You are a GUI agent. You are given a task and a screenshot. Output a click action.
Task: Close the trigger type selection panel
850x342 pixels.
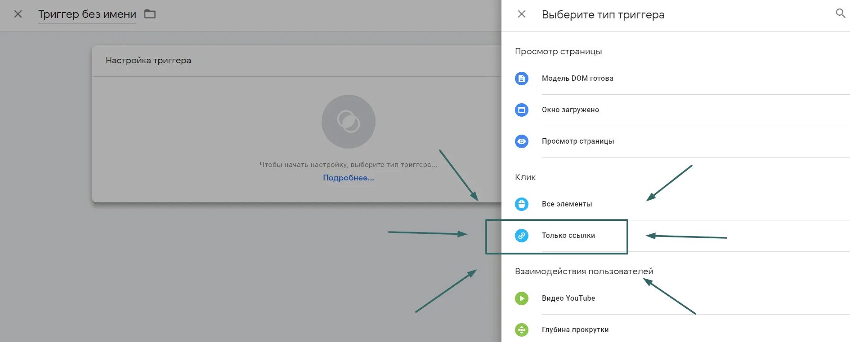522,14
